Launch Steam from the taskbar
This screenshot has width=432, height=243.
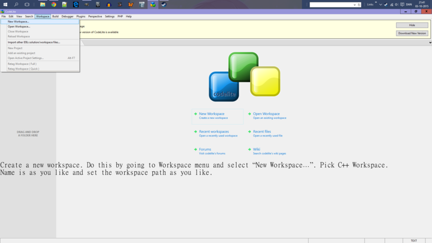coord(164,4)
